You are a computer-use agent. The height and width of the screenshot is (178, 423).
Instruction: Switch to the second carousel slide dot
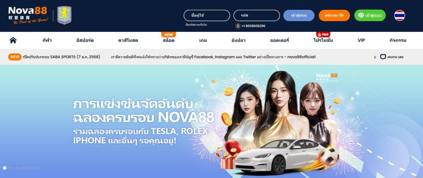point(11,168)
